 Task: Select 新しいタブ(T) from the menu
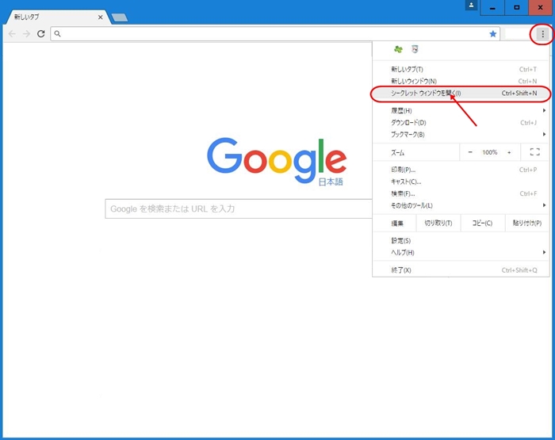tap(461, 70)
